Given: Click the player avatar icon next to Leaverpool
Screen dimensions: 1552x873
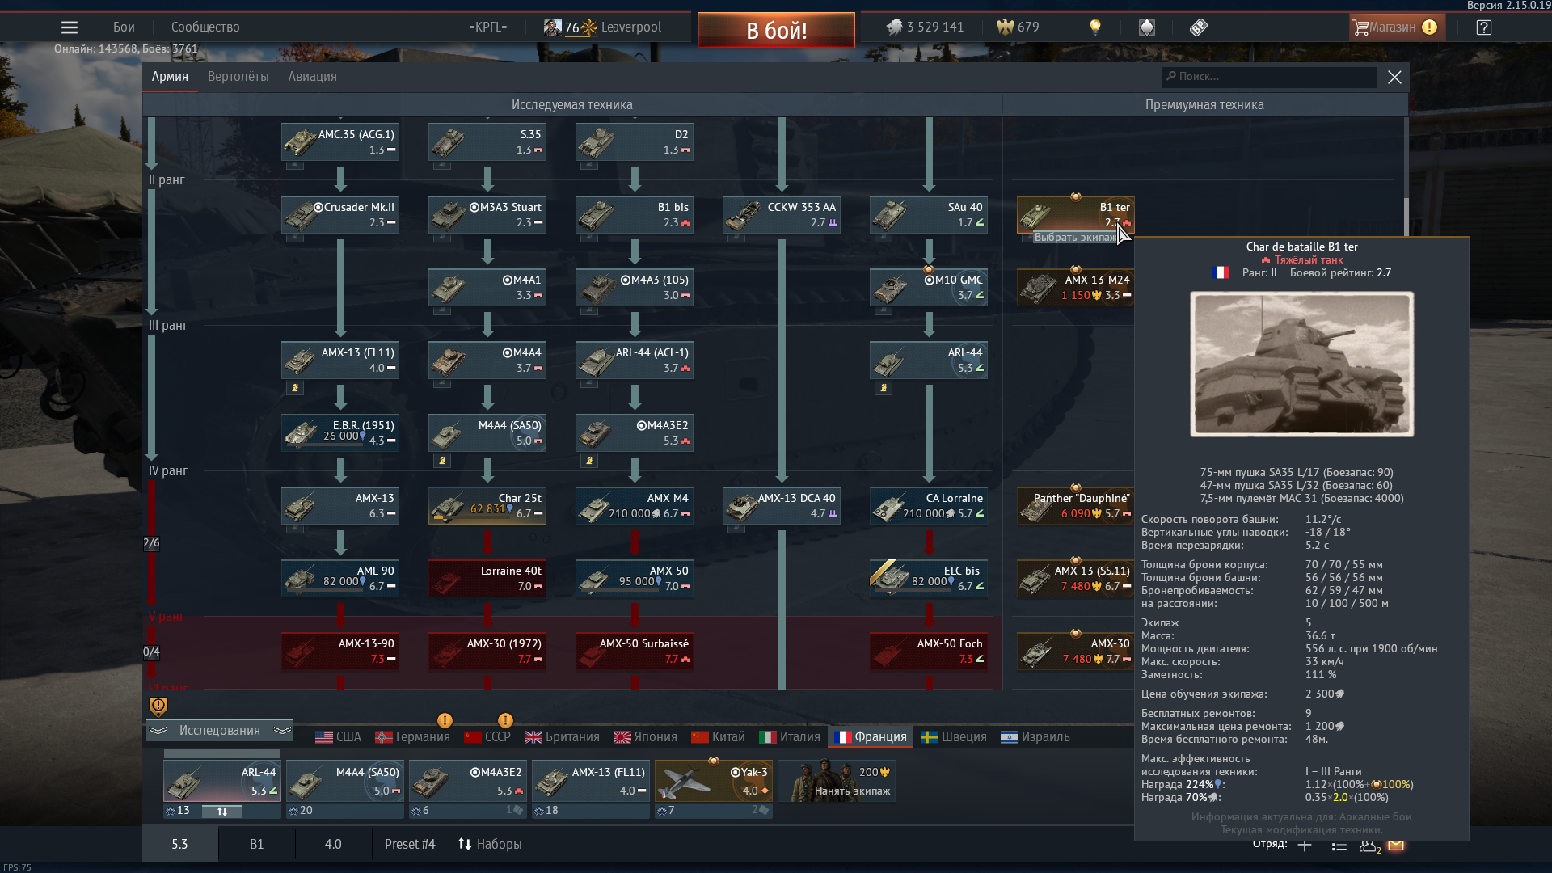Looking at the screenshot, I should 553,27.
